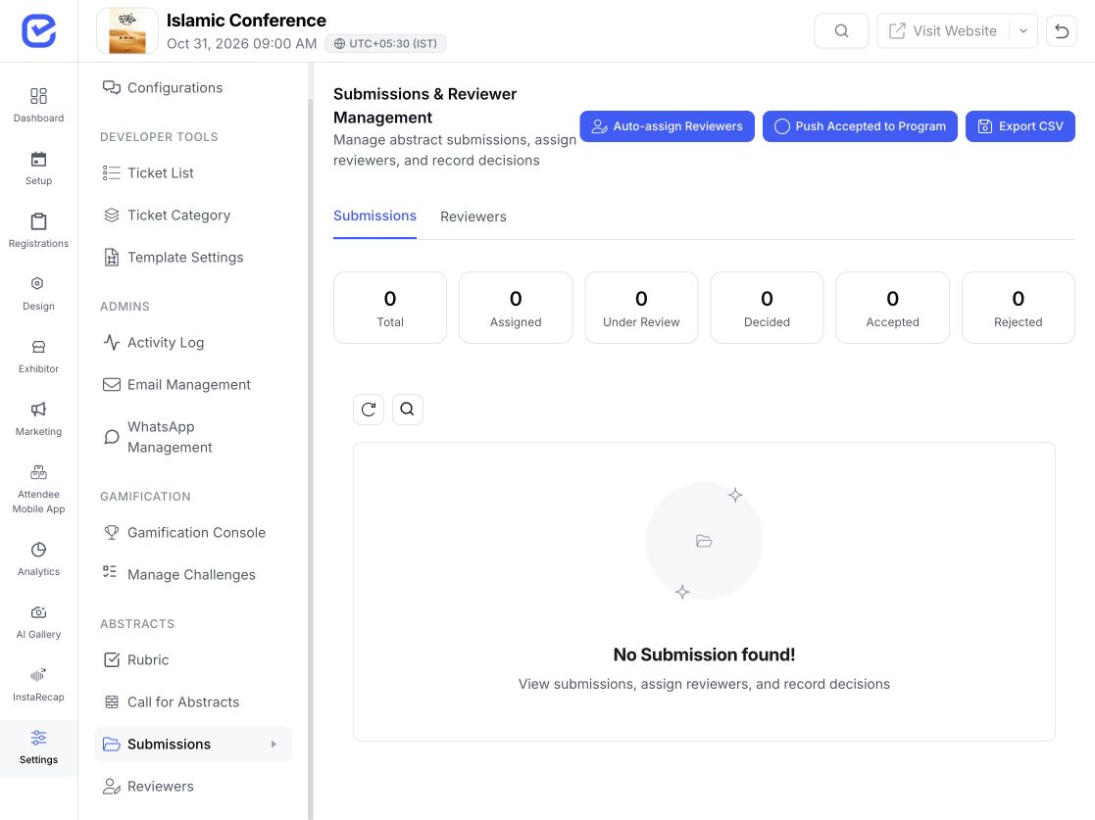Select Submissions in sidebar menu
This screenshot has height=820, width=1095.
click(193, 744)
